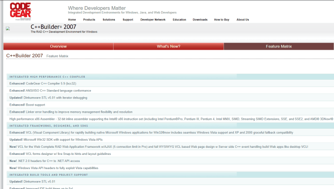The height and width of the screenshot is (189, 334).
Task: Open the Solutions menu
Action: tap(109, 20)
